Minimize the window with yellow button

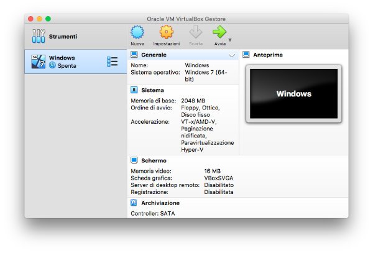pyautogui.click(x=39, y=19)
